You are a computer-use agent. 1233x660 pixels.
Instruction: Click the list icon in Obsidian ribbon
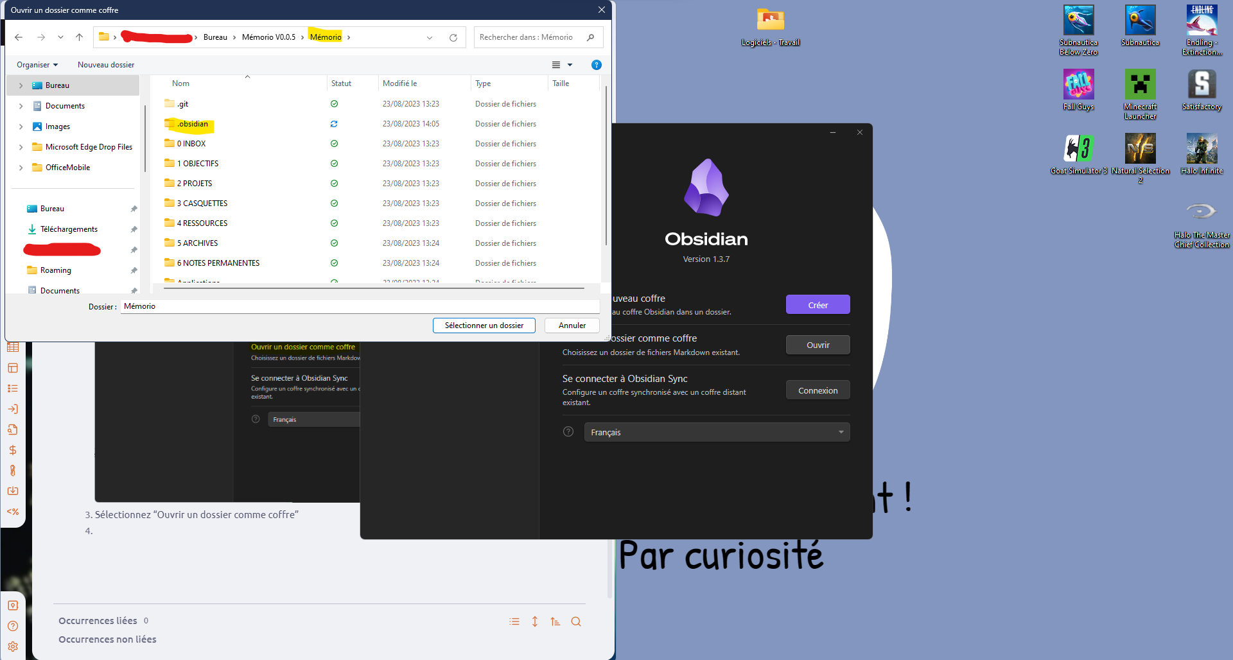tap(13, 388)
